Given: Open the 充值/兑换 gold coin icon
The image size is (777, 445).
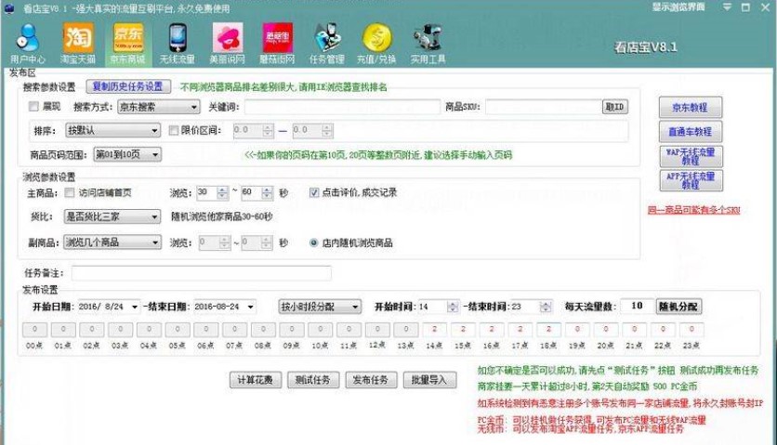Looking at the screenshot, I should [376, 44].
